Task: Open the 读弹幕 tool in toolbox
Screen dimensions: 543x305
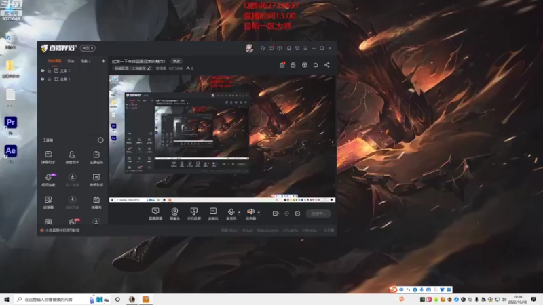Action: point(48,202)
